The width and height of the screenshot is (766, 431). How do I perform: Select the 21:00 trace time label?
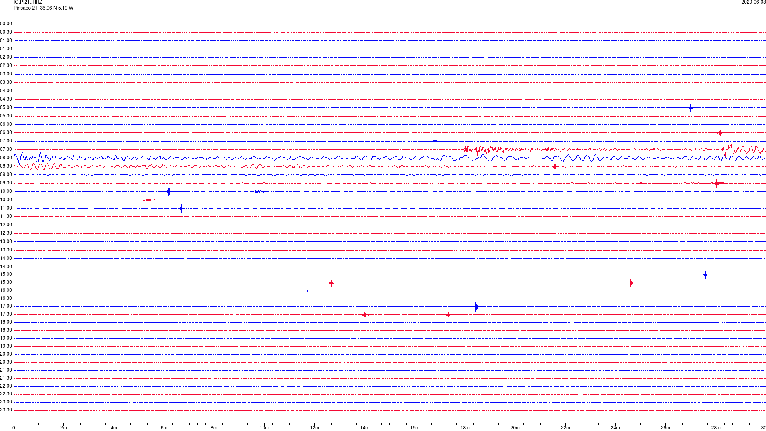point(6,370)
